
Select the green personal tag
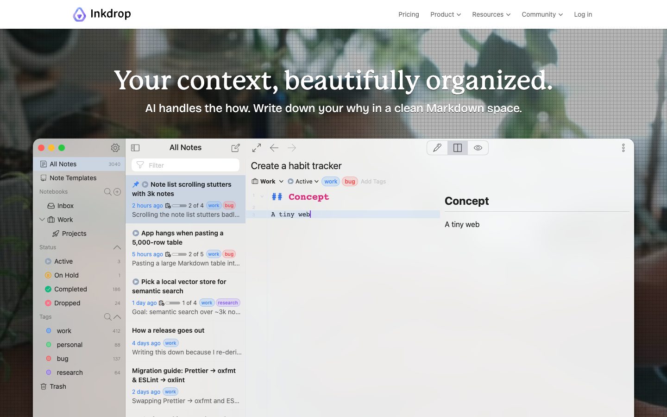[79, 345]
